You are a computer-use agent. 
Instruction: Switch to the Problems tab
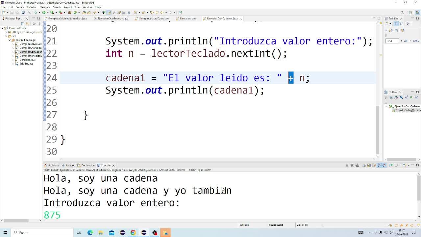(x=52, y=165)
